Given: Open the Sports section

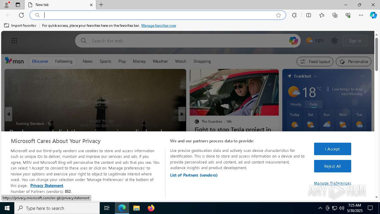Looking at the screenshot, I should click(105, 61).
